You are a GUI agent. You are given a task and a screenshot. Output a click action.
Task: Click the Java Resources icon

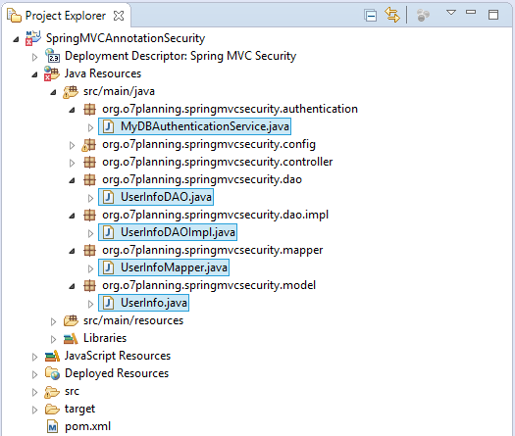pyautogui.click(x=52, y=73)
